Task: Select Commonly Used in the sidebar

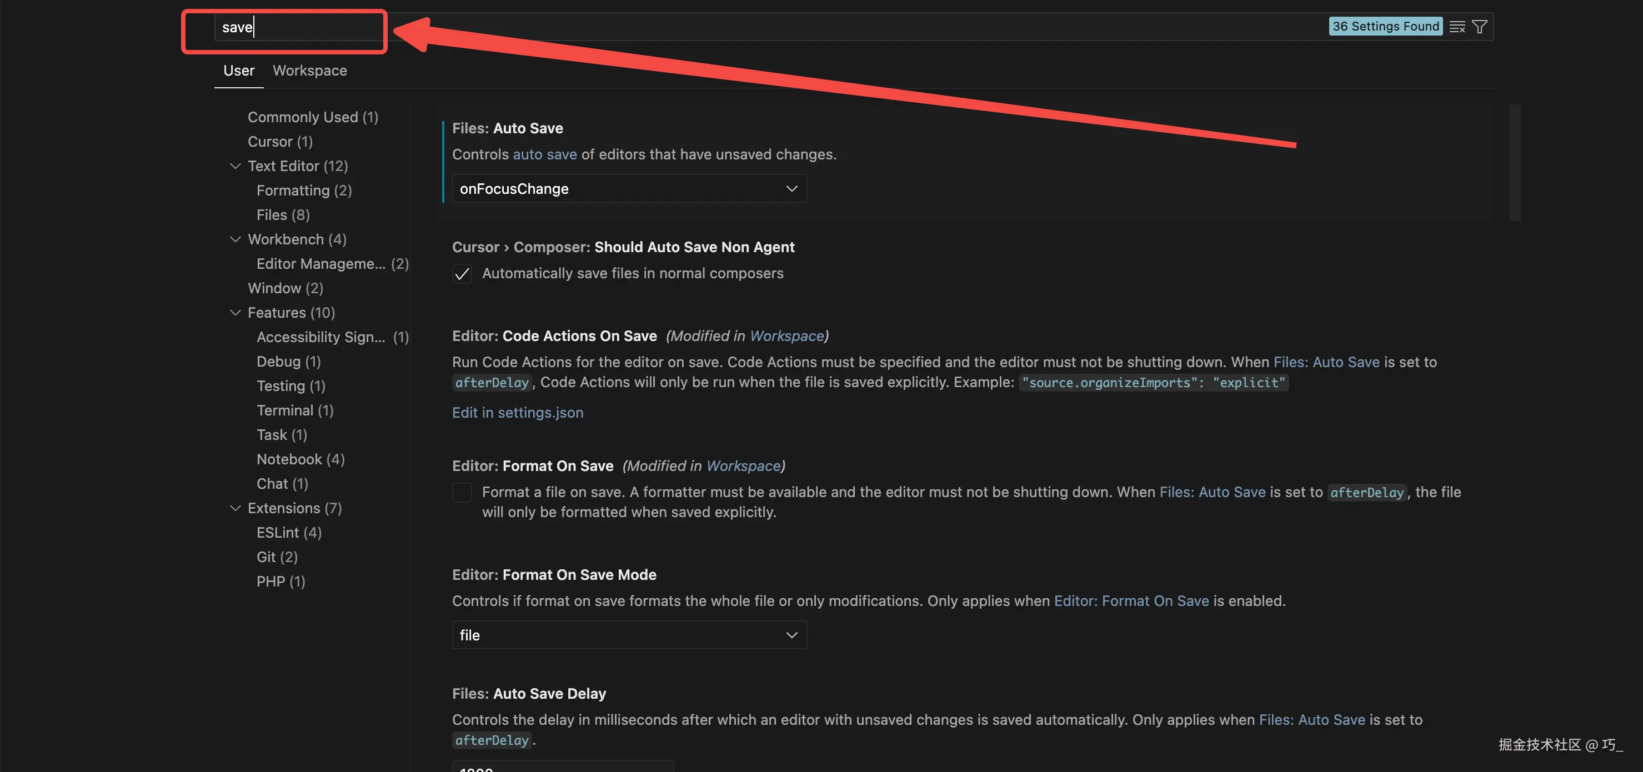Action: tap(313, 117)
